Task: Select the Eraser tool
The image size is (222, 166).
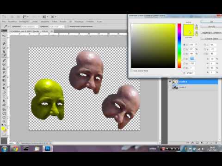Action: tap(4, 76)
